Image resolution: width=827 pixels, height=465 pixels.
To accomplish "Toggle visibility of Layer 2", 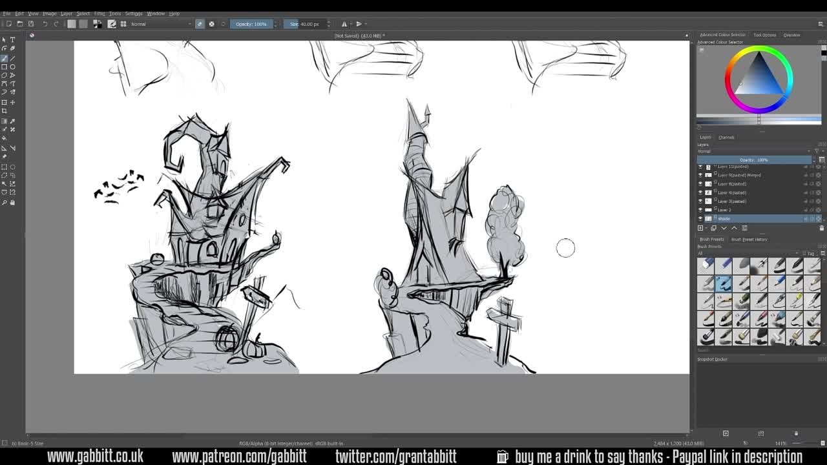I will pyautogui.click(x=700, y=210).
